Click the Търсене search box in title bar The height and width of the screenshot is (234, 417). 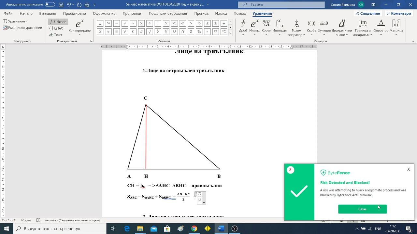(281, 5)
